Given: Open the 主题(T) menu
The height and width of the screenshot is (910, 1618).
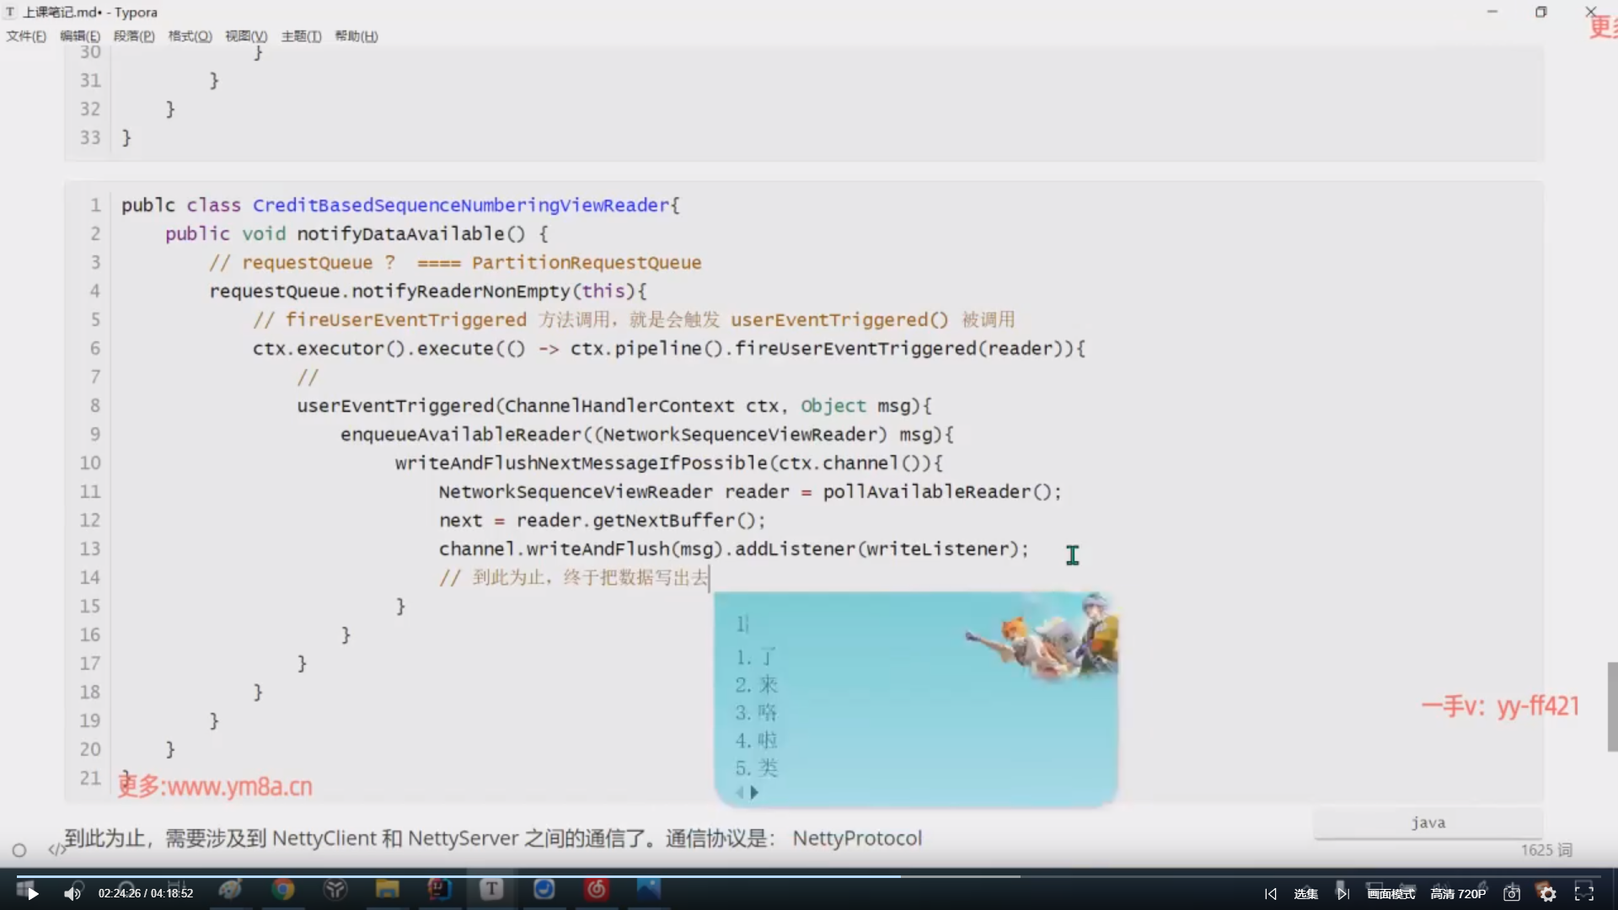Looking at the screenshot, I should point(301,36).
